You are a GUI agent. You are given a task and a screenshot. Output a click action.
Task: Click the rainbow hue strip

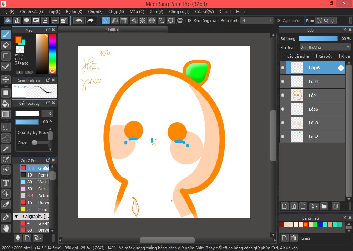coord(52,54)
